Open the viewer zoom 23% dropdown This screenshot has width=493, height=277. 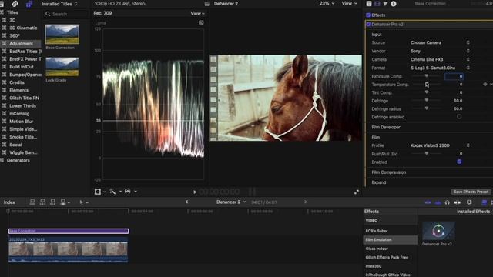click(x=327, y=3)
